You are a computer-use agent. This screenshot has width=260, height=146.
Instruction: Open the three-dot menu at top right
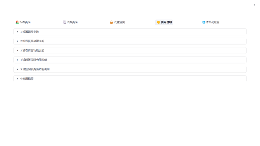(254, 5)
